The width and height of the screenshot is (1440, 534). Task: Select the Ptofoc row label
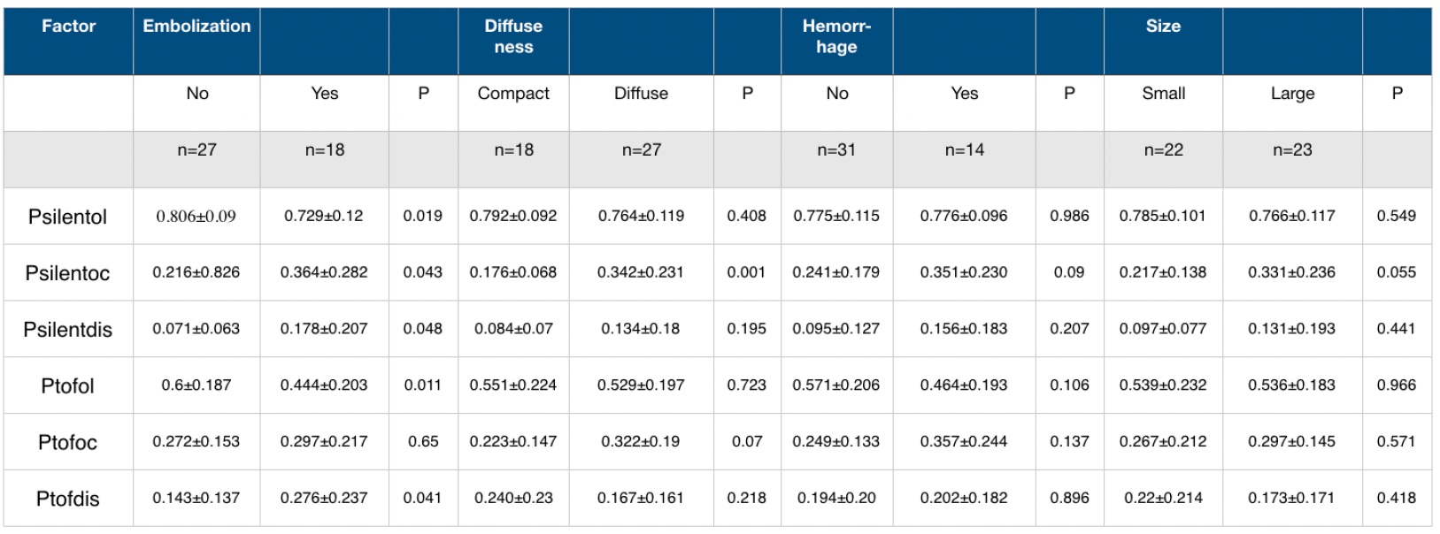click(68, 442)
